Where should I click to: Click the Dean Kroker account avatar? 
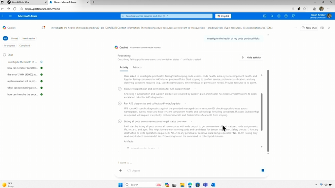point(329,16)
